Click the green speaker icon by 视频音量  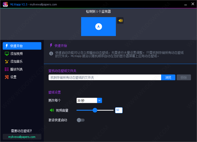coord(52,110)
